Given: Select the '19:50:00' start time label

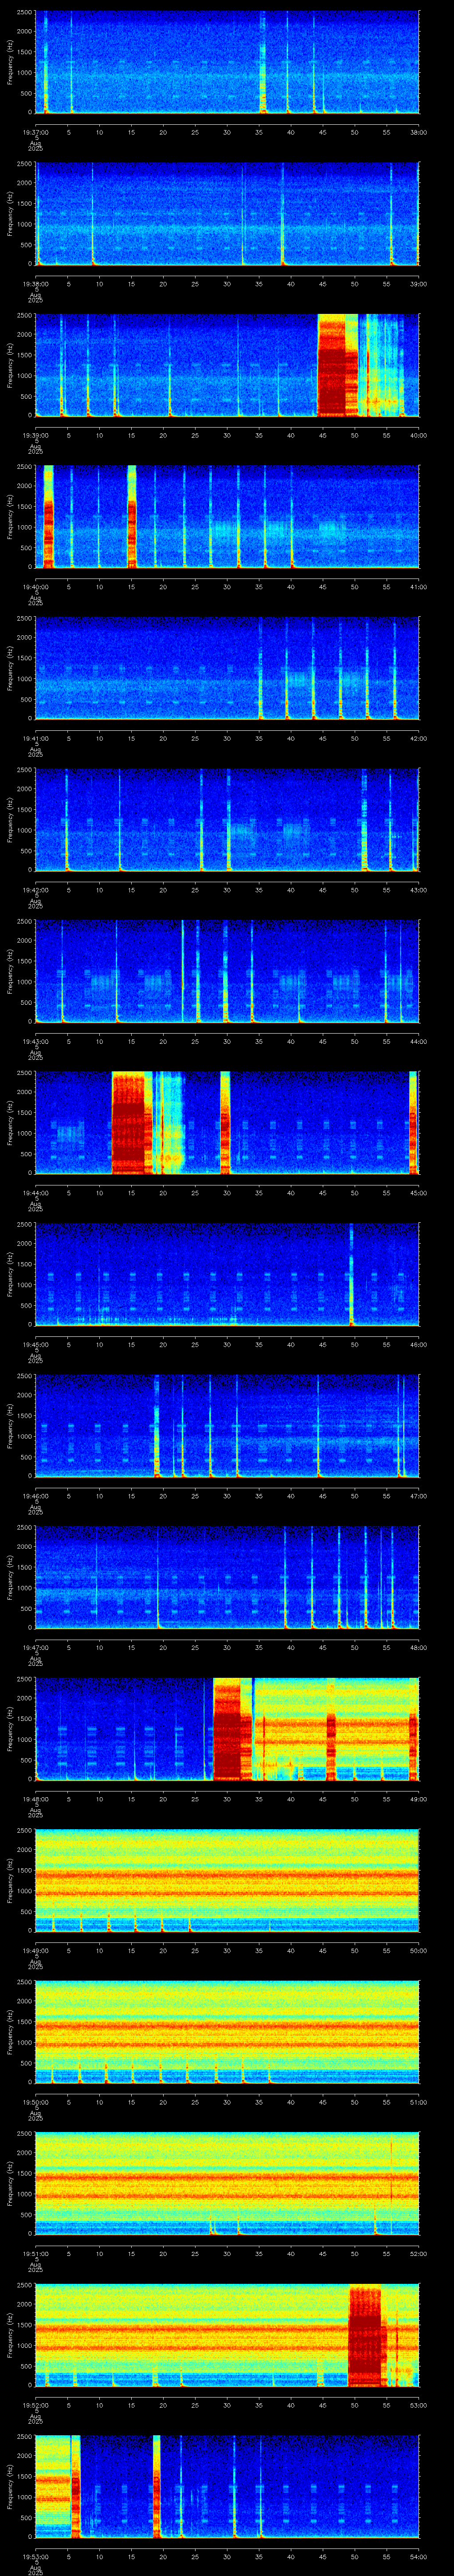Looking at the screenshot, I should click(x=35, y=2102).
